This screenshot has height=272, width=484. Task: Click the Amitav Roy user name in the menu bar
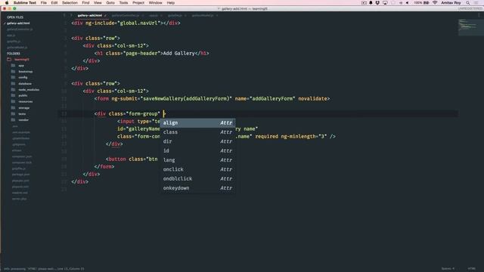pyautogui.click(x=451, y=3)
